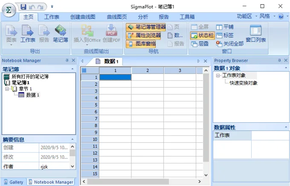
Task: Open the 窗口列表
Action: point(256,34)
